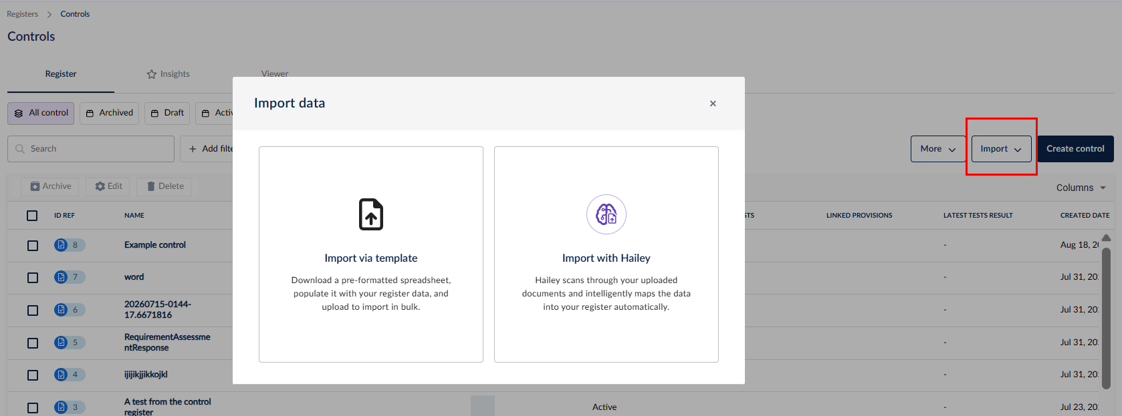Click the star icon beside Insights
Image resolution: width=1122 pixels, height=416 pixels.
click(x=152, y=74)
